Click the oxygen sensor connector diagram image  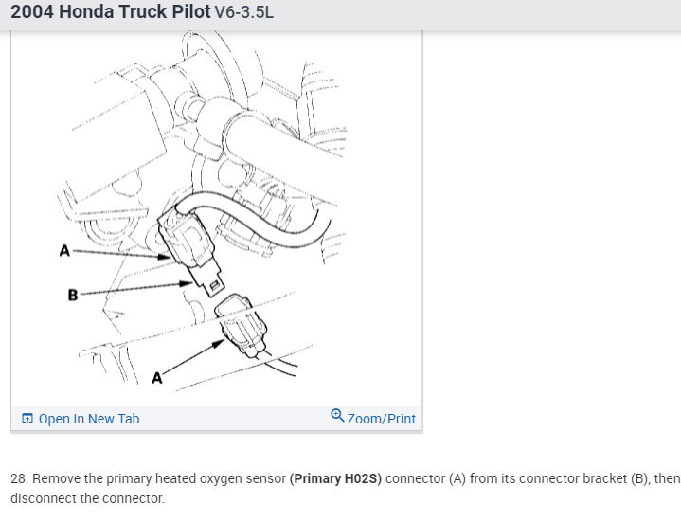[216, 218]
